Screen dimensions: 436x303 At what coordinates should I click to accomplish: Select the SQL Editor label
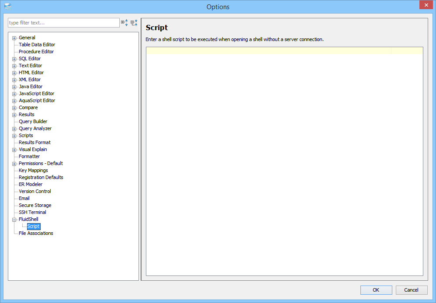29,59
